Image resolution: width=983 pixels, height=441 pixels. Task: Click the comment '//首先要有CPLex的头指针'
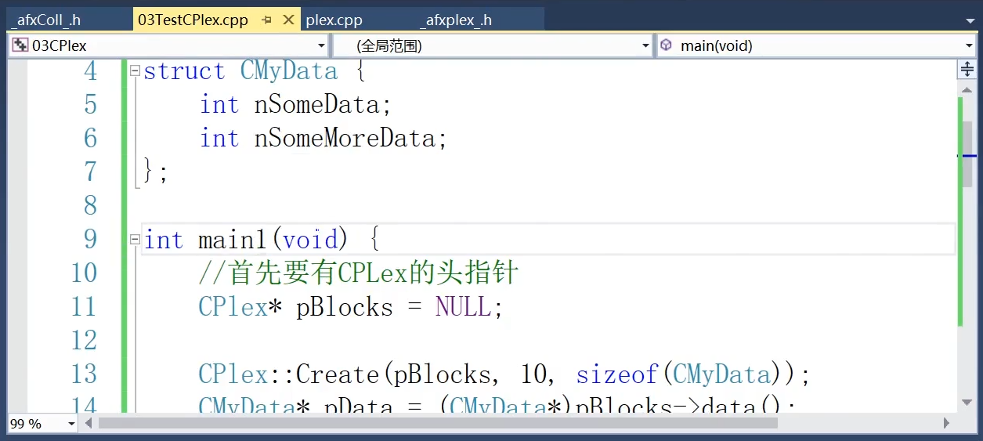pos(359,273)
